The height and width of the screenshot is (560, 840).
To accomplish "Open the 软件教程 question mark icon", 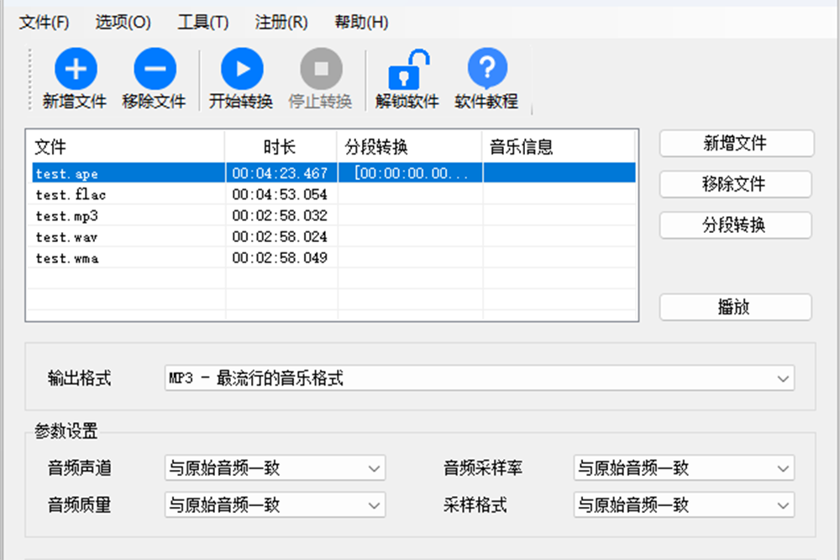I will [486, 70].
